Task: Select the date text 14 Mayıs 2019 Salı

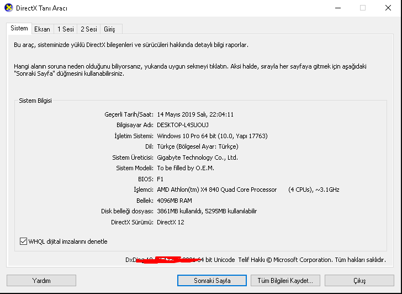Action: 181,114
